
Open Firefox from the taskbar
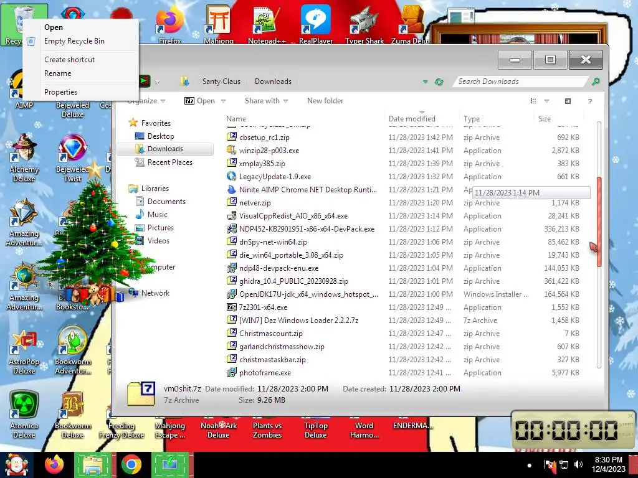[54, 465]
